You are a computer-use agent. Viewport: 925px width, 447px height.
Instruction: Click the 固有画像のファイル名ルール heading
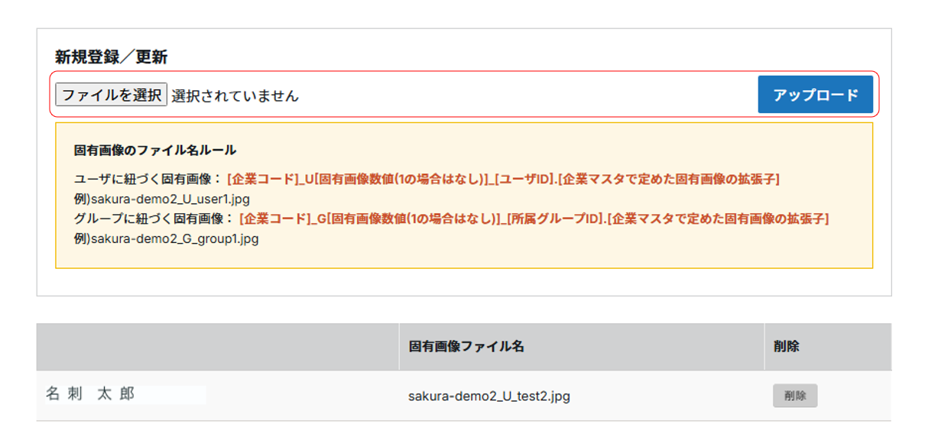pos(155,150)
